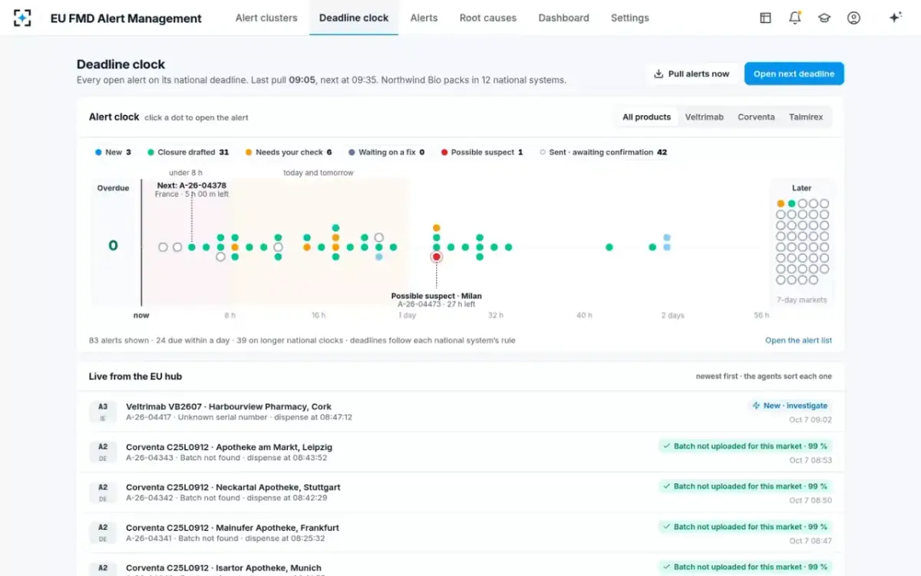Click the app logo icon
921x576 pixels.
[x=22, y=18]
